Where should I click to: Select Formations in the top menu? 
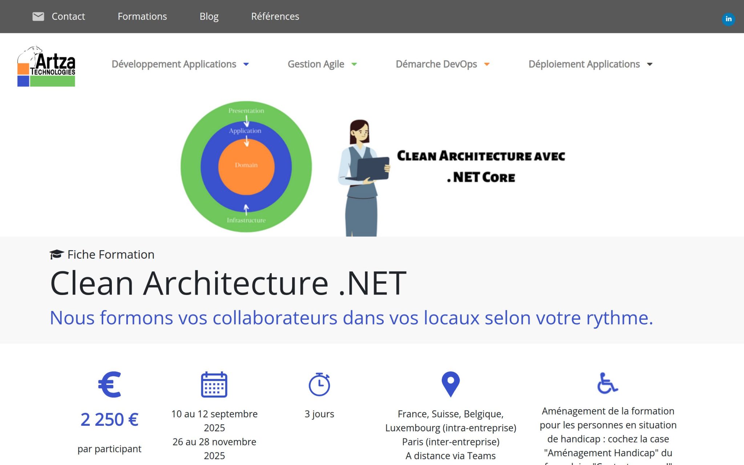[x=142, y=16]
